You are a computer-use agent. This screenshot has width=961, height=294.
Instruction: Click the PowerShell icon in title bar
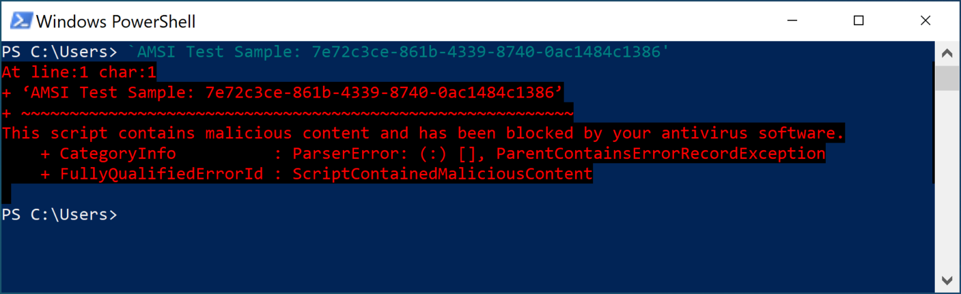click(x=21, y=21)
